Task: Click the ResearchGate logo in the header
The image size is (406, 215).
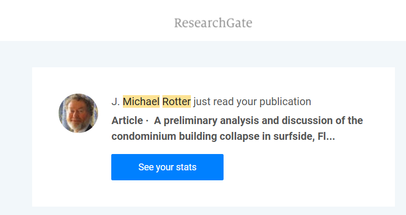Action: pos(213,23)
